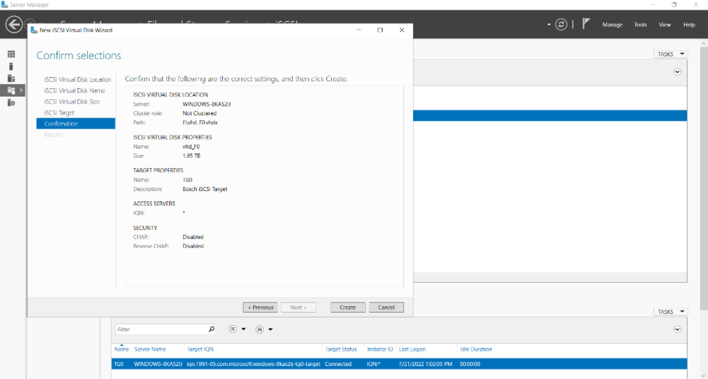Click the back navigation arrow
Image resolution: width=708 pixels, height=379 pixels.
click(x=14, y=25)
